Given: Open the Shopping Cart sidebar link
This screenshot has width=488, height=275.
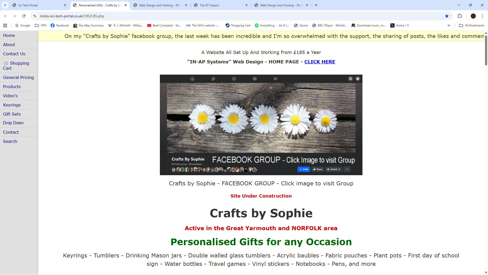Looking at the screenshot, I should pyautogui.click(x=16, y=66).
